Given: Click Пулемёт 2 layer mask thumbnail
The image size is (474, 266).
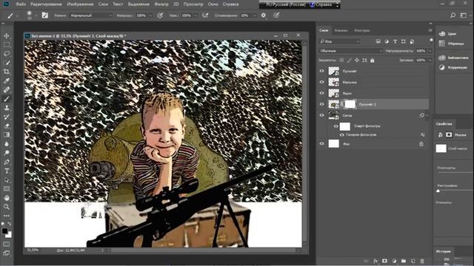Looking at the screenshot, I should 350,104.
